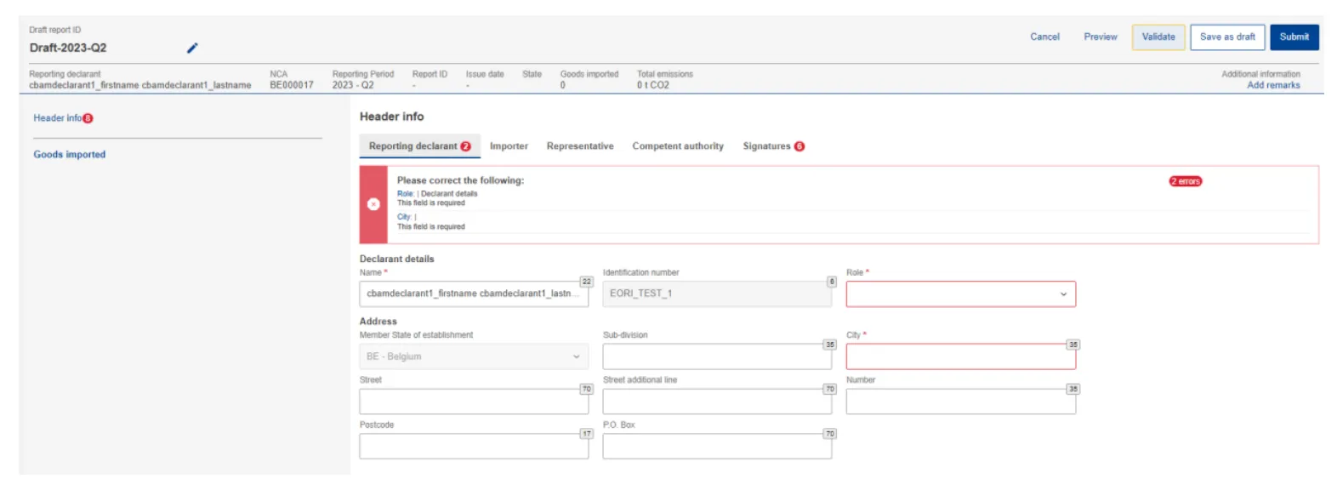The image size is (1337, 490).
Task: Click the Preview button
Action: click(1101, 37)
